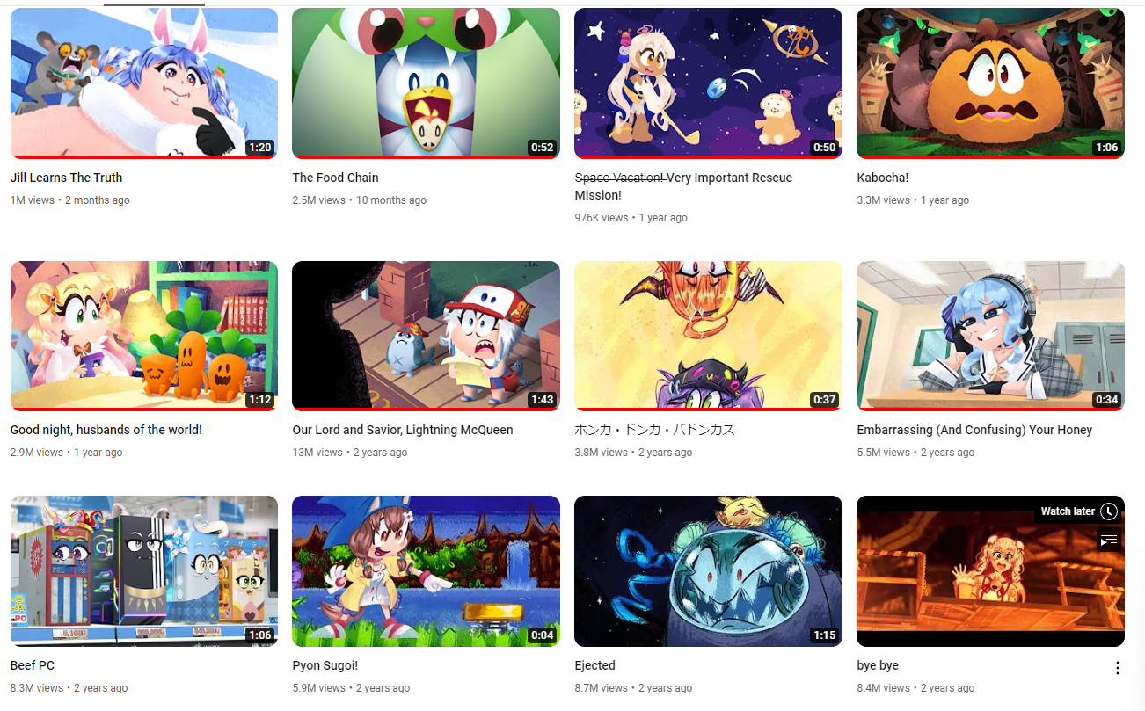This screenshot has width=1145, height=711.
Task: Open the ホンカ・ドンカ・バドンカス video thumbnail
Action: click(708, 336)
